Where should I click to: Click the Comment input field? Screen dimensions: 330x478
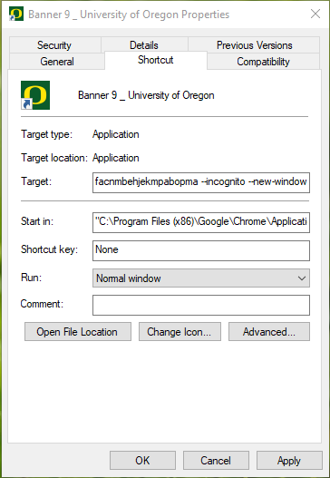[x=201, y=305]
